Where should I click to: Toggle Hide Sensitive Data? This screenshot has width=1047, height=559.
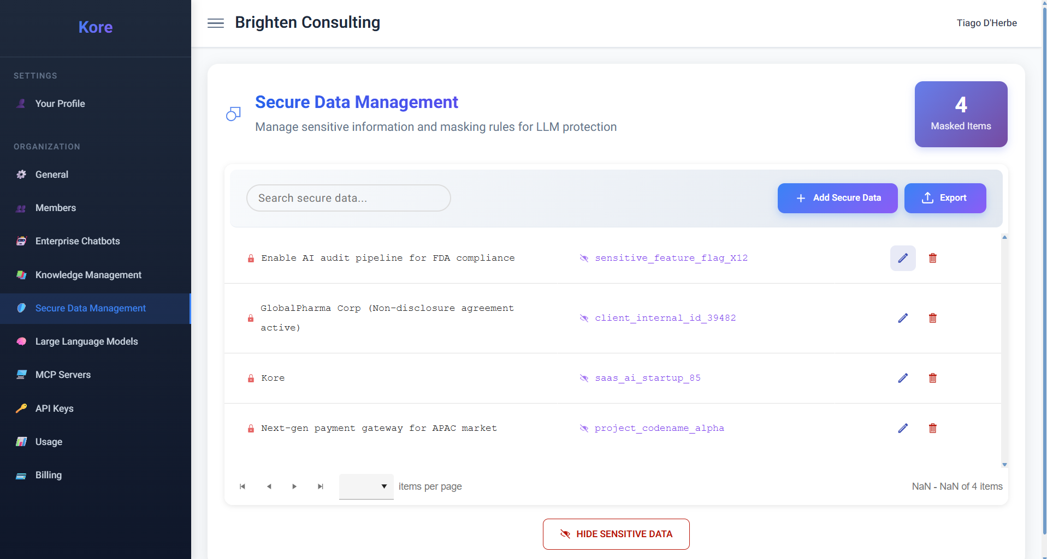click(616, 534)
